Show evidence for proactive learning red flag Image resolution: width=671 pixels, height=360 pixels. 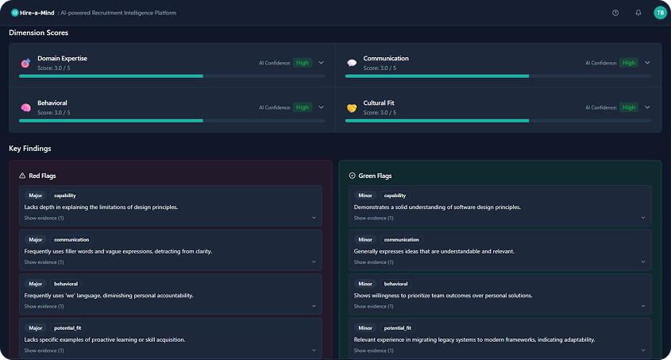44,350
